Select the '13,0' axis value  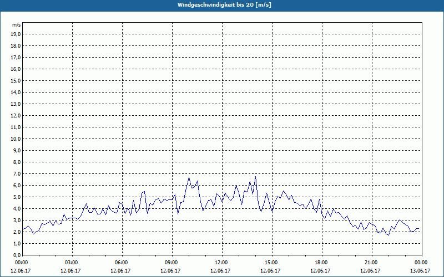click(x=16, y=104)
